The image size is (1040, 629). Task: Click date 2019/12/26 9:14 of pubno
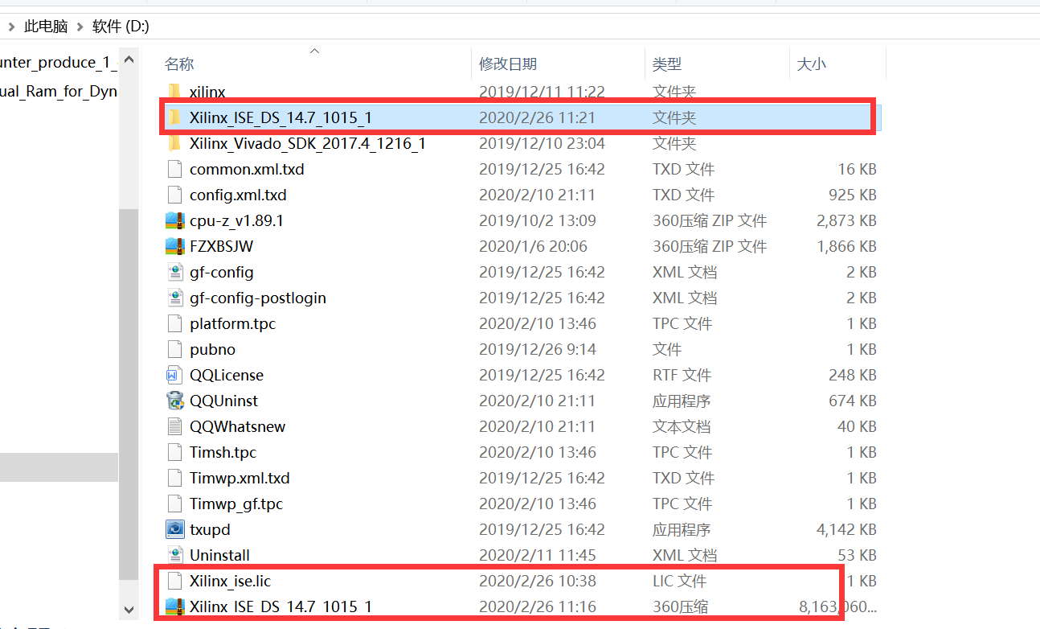tap(537, 349)
